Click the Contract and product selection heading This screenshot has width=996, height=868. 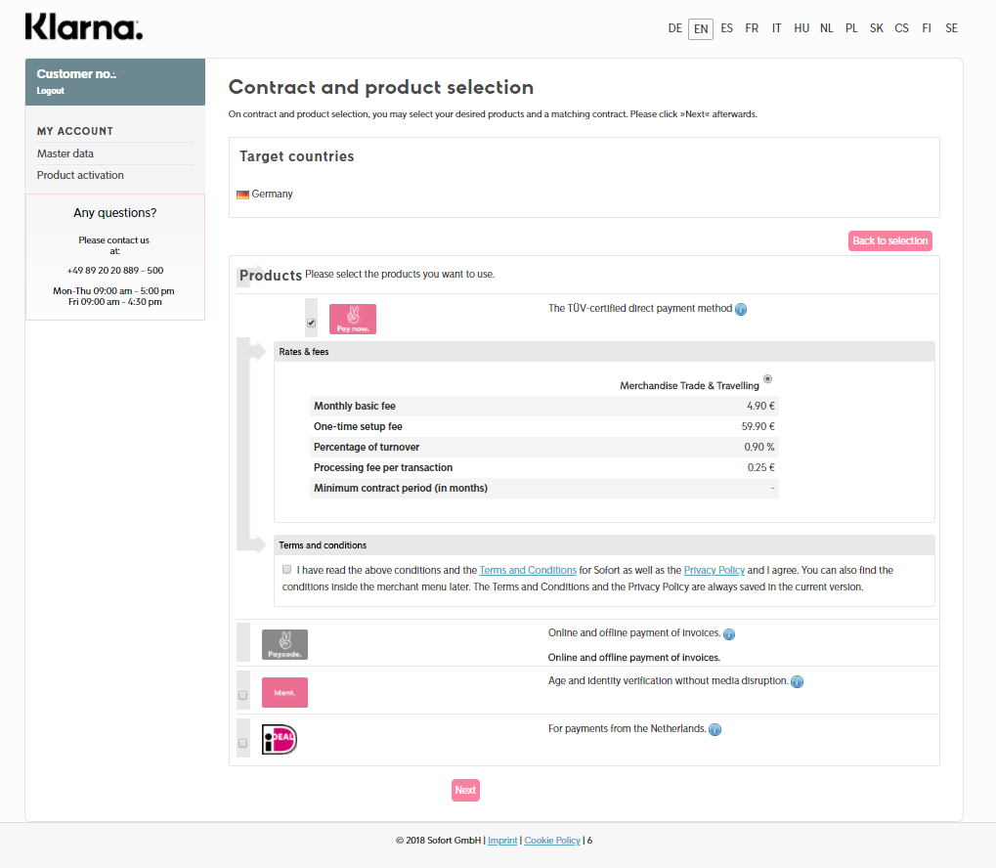381,87
